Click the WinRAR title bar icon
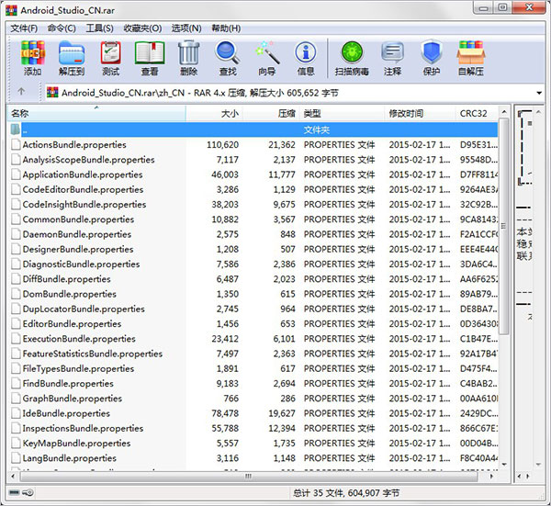The width and height of the screenshot is (551, 506). [x=11, y=10]
